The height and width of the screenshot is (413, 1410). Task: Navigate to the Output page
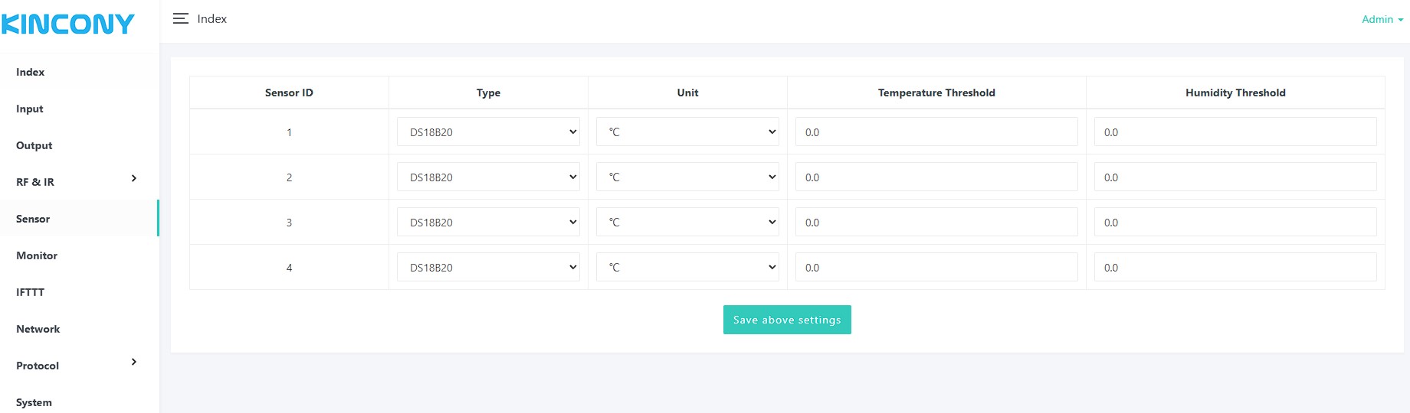coord(34,145)
